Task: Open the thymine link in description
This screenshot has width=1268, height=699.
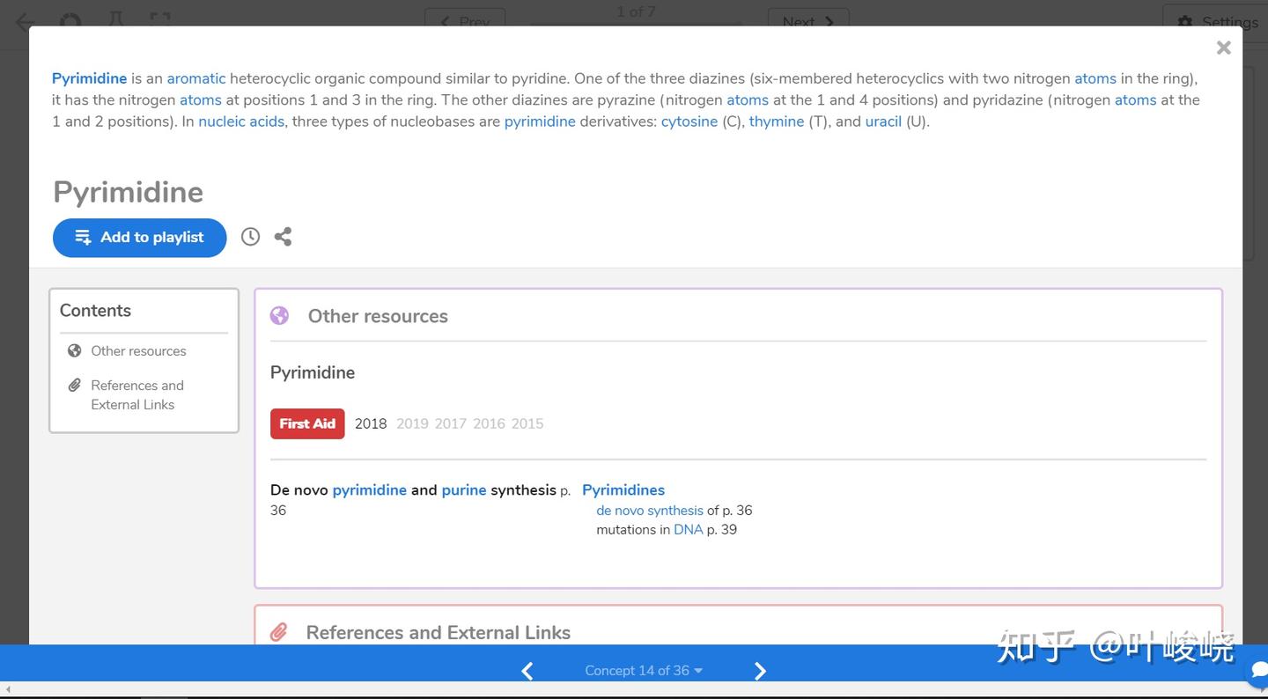Action: [x=776, y=121]
